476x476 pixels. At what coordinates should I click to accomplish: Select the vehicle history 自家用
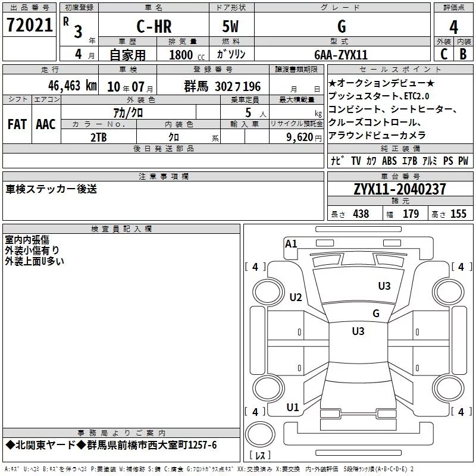click(127, 55)
